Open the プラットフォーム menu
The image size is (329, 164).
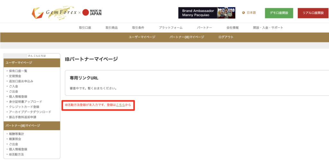pos(171,28)
